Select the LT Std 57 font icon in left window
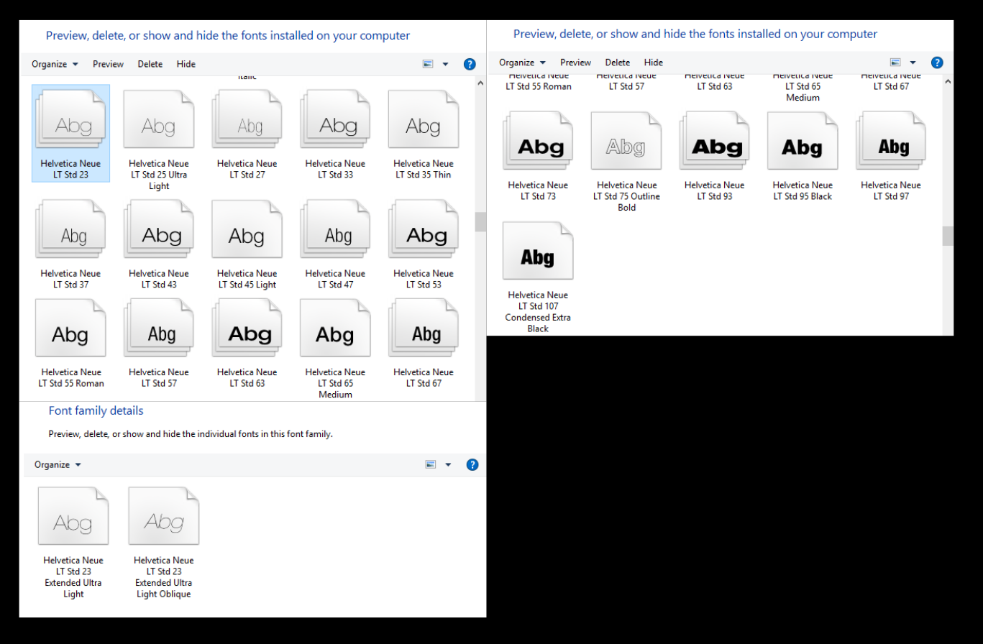 pos(159,328)
